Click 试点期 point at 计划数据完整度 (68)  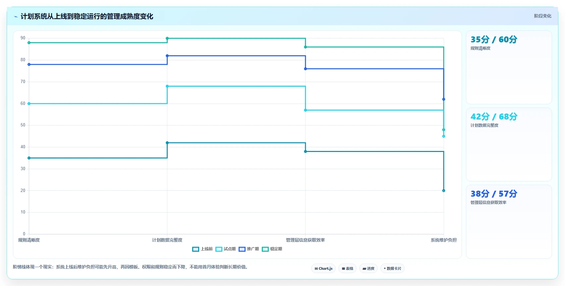tap(167, 86)
